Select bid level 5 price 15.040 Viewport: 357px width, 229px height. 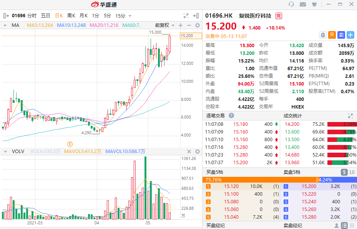231,217
